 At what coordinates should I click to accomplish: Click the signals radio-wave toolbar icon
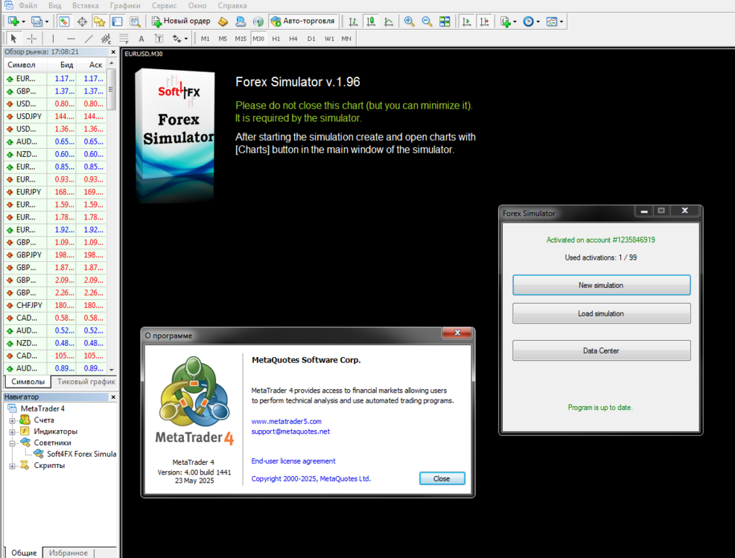pyautogui.click(x=258, y=22)
